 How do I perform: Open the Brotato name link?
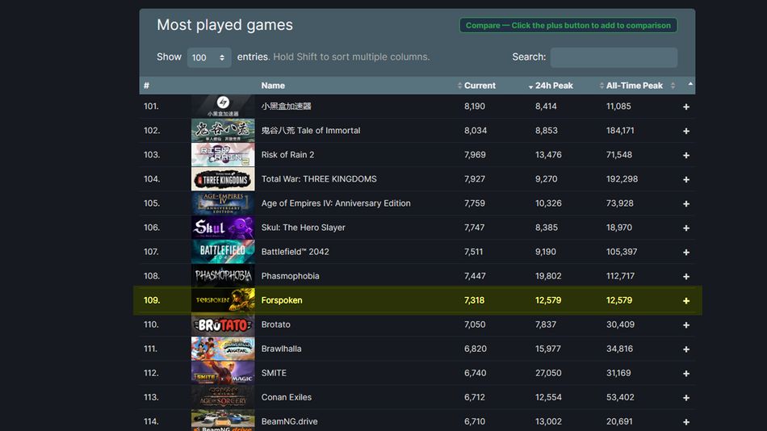coord(276,324)
